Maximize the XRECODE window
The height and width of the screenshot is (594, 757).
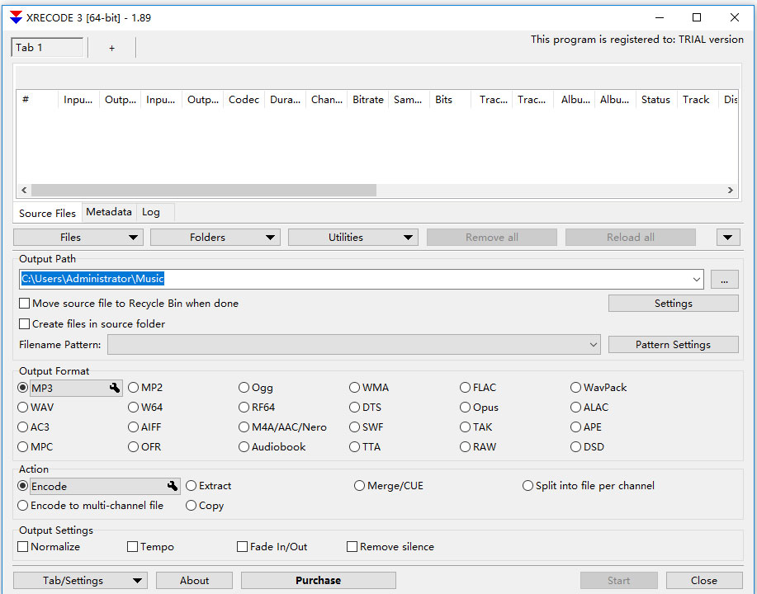point(697,17)
